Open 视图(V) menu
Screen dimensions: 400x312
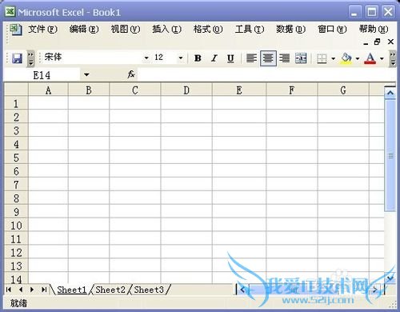tap(126, 29)
